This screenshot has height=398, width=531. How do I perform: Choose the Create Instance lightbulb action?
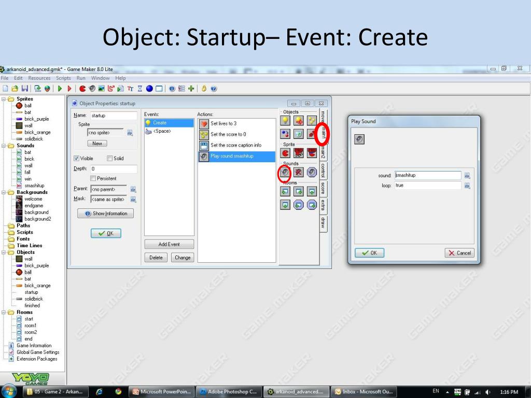click(x=285, y=120)
